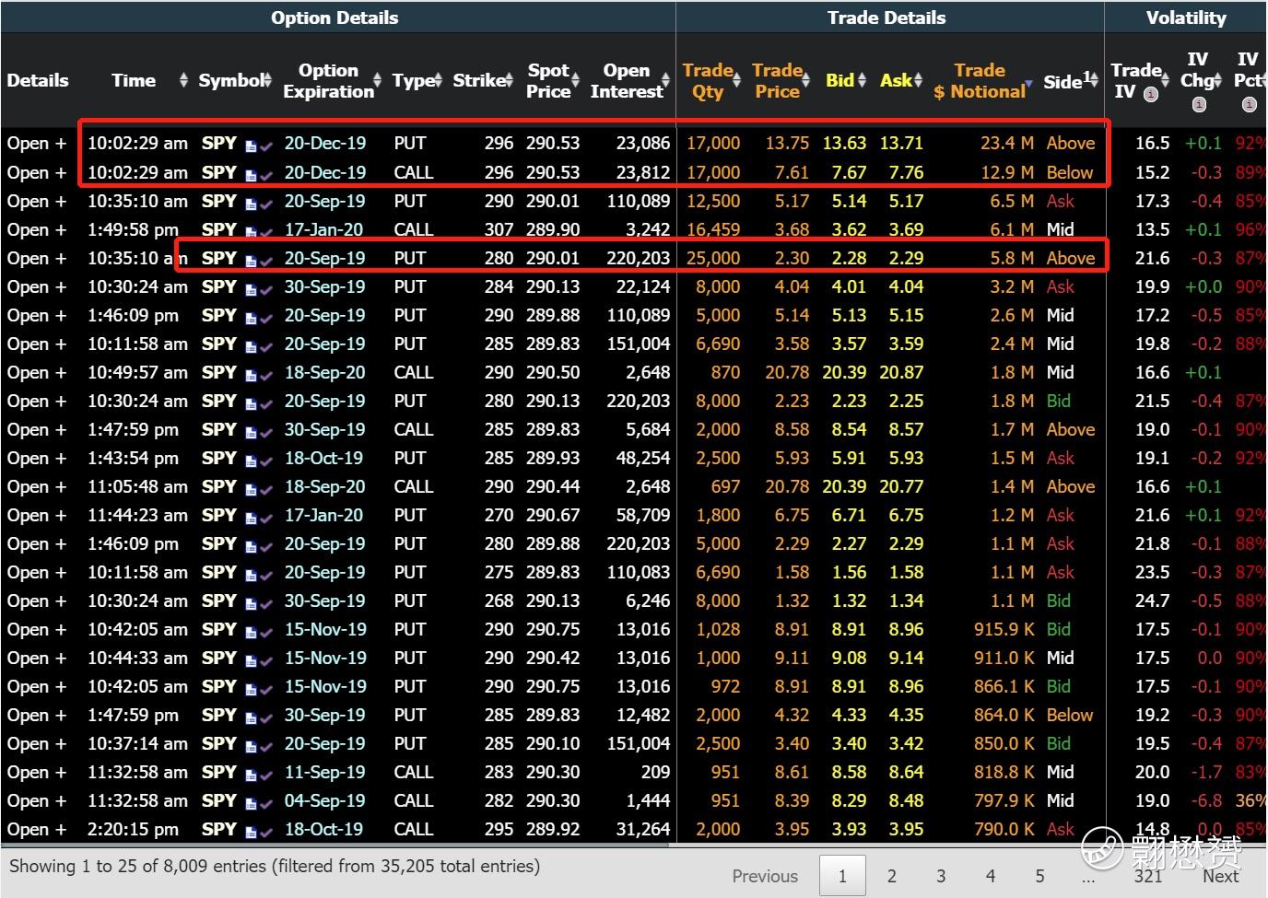
Task: Click the Trade IV info icon
Action: pyautogui.click(x=1150, y=95)
